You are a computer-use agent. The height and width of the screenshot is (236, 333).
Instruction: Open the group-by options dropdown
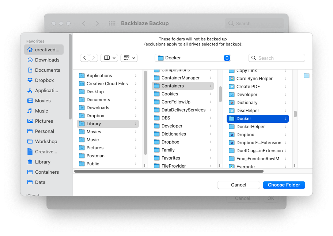coord(129,58)
